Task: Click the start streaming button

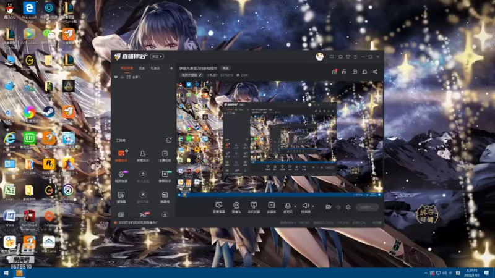Action: [367, 207]
